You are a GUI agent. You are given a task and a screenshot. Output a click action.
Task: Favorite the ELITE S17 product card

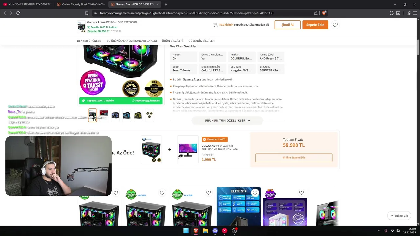[x=255, y=193]
